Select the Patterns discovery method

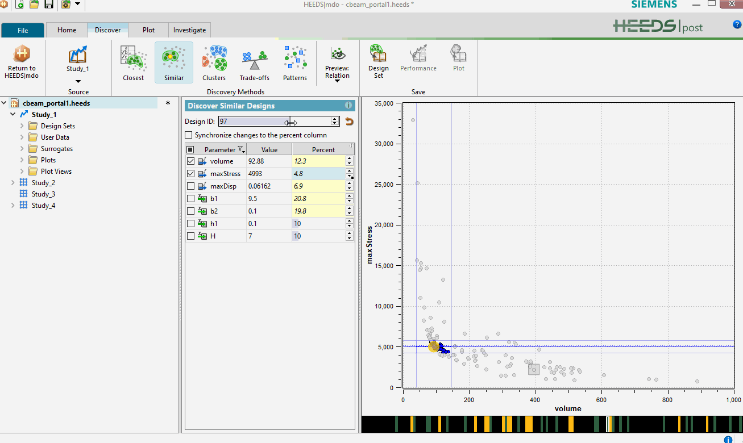pos(295,62)
